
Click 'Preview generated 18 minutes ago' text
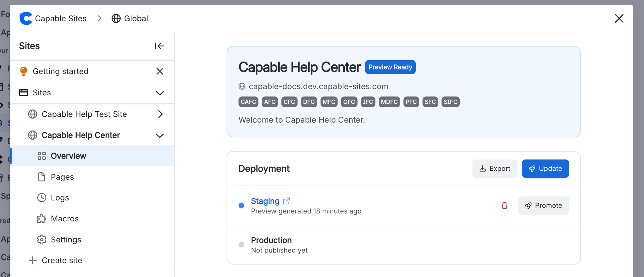[306, 211]
